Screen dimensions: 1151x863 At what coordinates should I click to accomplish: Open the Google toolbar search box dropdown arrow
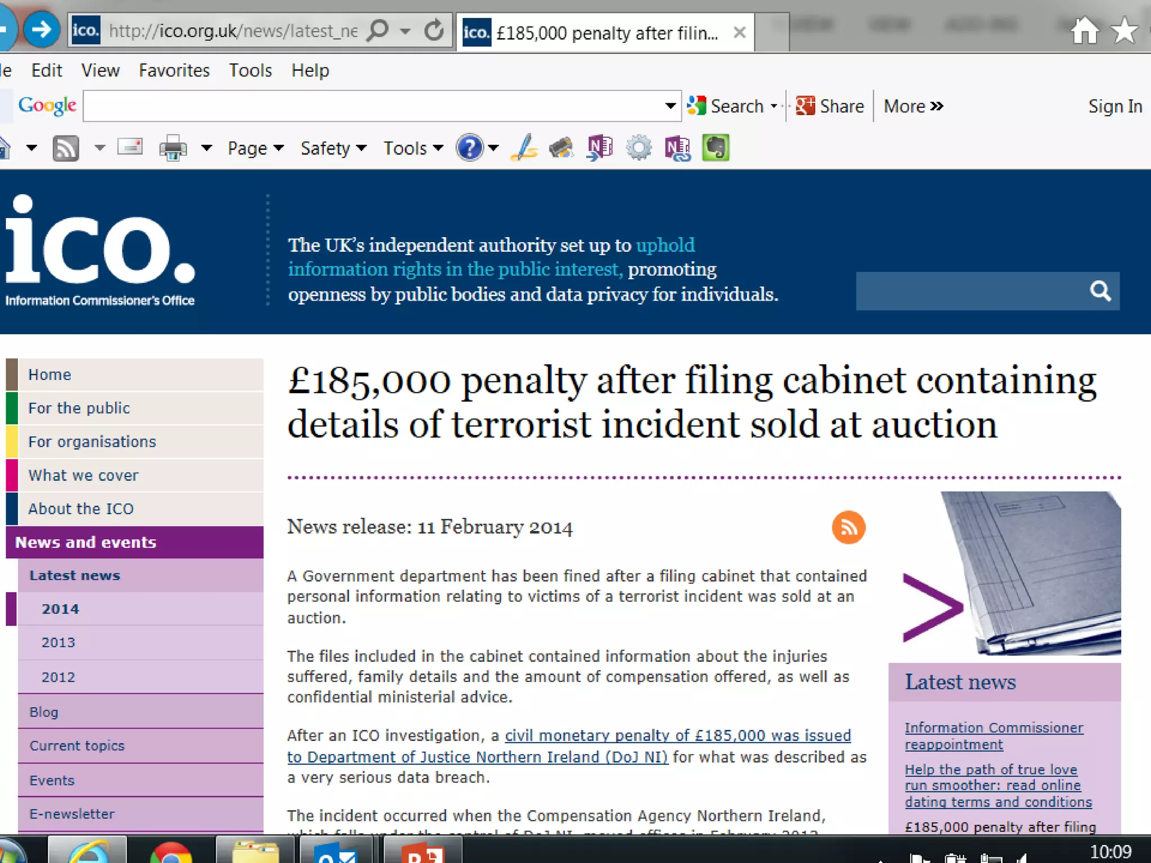pyautogui.click(x=670, y=106)
